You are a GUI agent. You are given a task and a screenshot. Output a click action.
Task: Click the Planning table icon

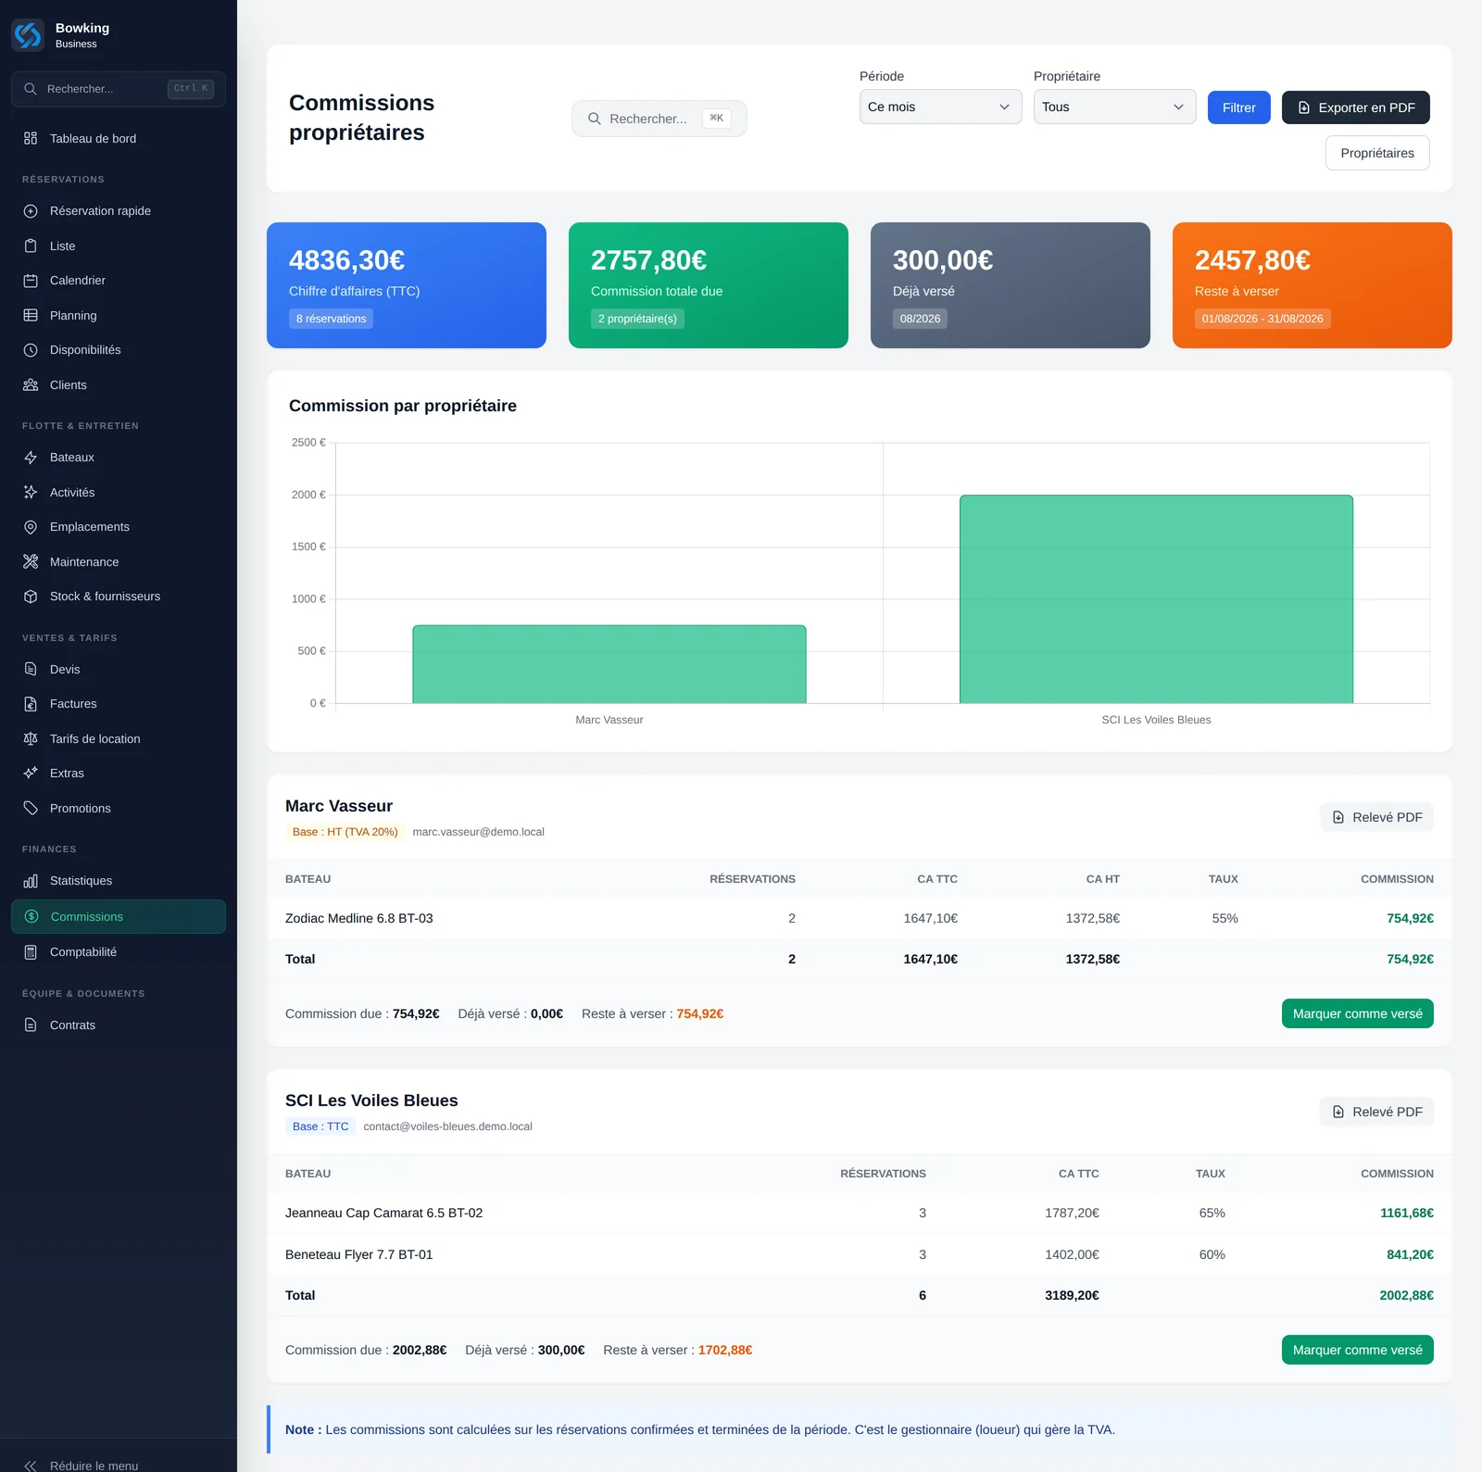click(x=31, y=315)
